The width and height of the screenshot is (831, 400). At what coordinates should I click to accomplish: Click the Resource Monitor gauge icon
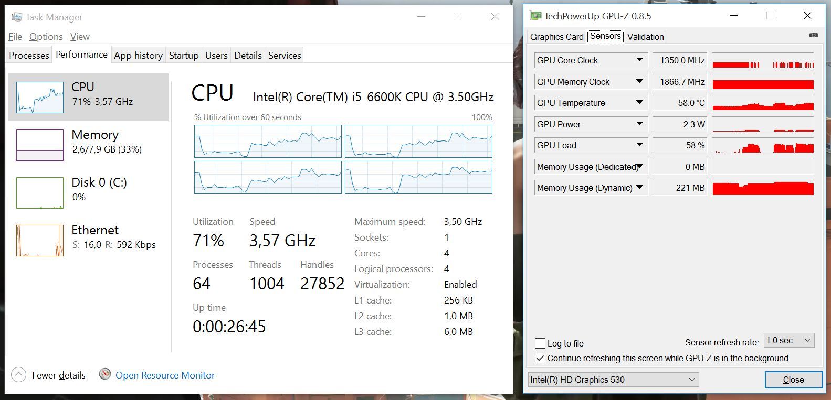(x=105, y=374)
